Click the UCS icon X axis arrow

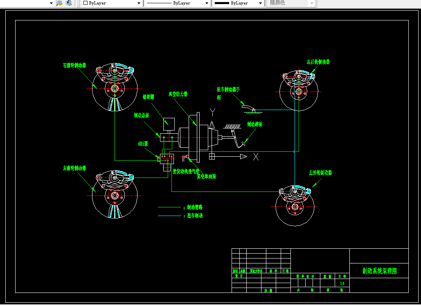(x=243, y=157)
